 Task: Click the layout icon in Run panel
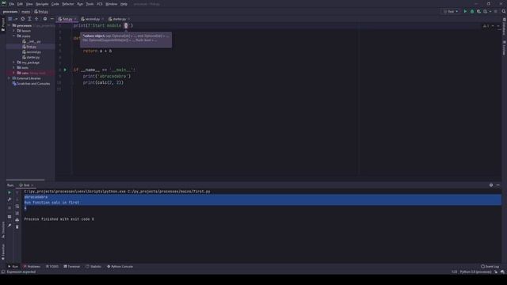point(10,216)
